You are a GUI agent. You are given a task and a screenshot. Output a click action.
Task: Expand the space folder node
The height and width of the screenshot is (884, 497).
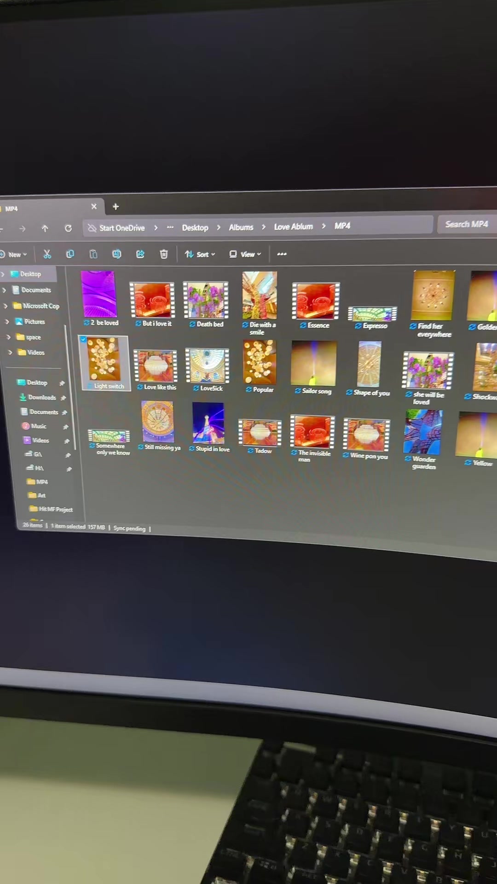[x=8, y=337]
